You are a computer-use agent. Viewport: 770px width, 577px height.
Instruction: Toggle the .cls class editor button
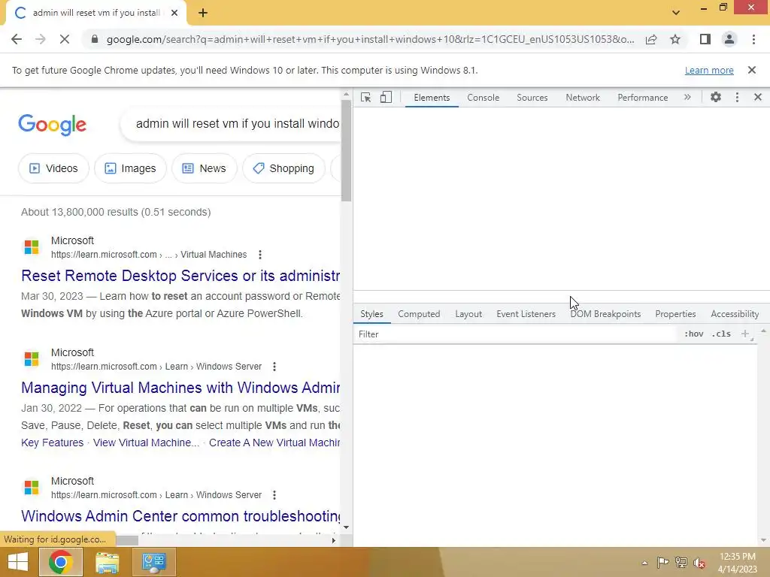coord(721,334)
